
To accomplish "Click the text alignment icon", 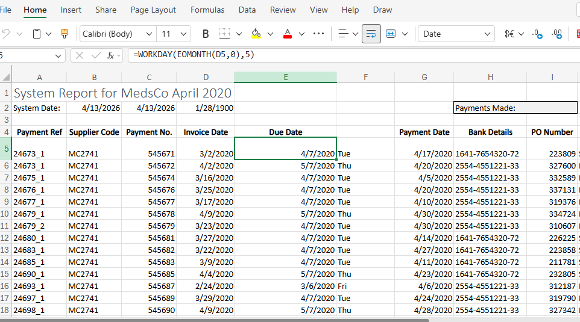I will [343, 34].
